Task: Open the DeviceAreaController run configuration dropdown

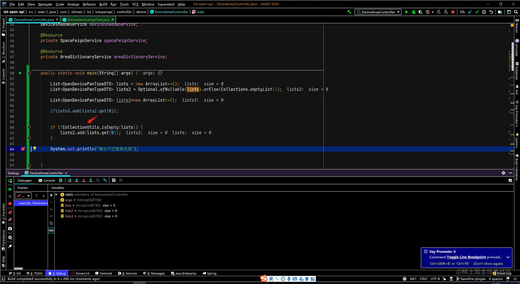Action: [378, 12]
